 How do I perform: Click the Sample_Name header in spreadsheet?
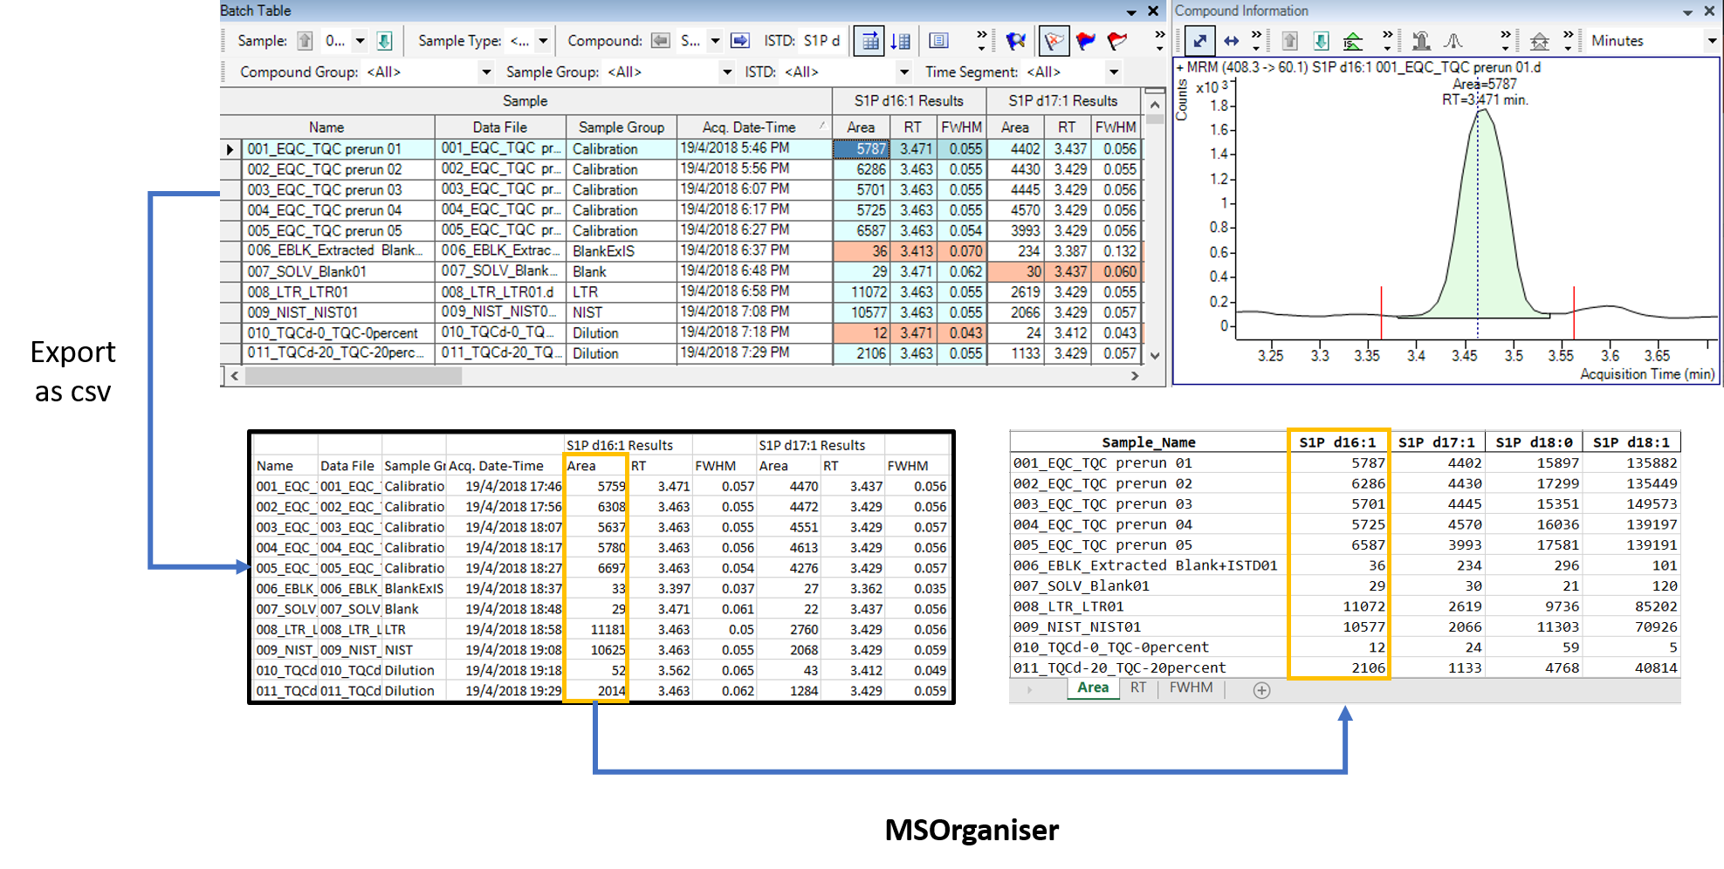[1149, 442]
